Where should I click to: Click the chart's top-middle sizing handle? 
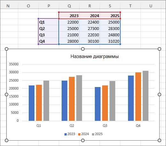(x=83, y=49)
